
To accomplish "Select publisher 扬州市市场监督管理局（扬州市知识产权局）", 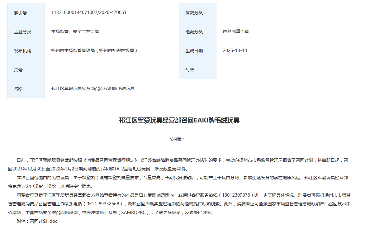I will click(95, 50).
